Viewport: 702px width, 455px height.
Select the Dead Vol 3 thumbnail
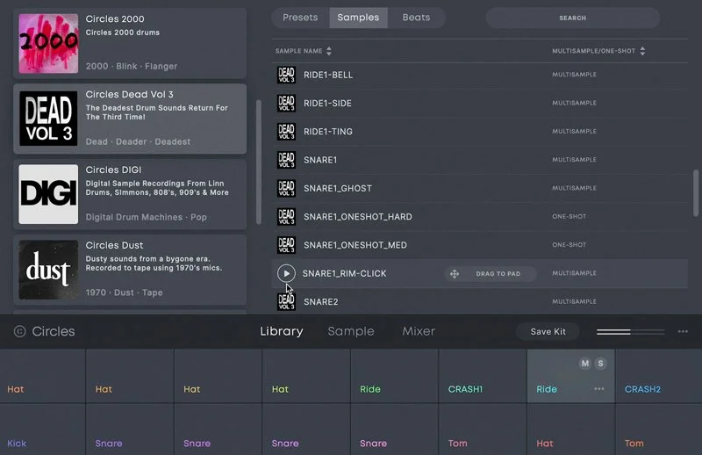[48, 119]
